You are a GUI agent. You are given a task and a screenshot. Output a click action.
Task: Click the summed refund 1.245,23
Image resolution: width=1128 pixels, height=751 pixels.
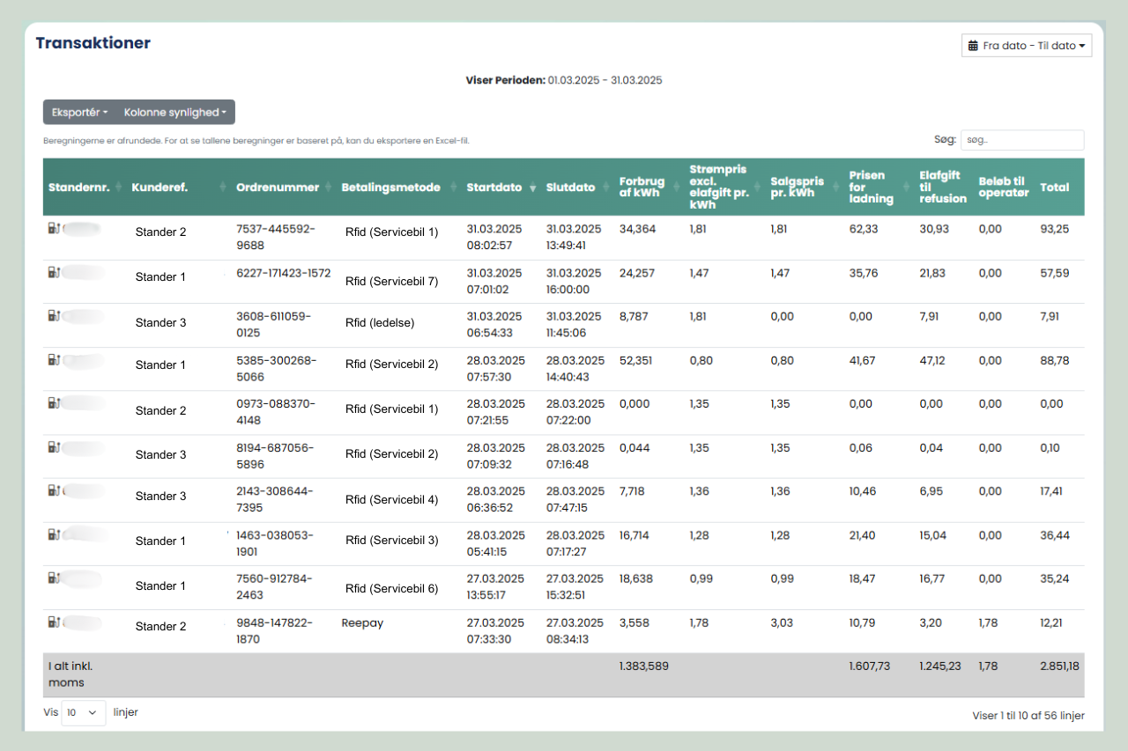(940, 666)
